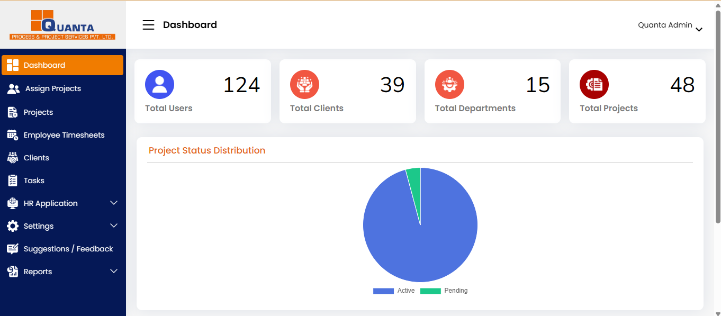Toggle the Active legend entry

(394, 291)
